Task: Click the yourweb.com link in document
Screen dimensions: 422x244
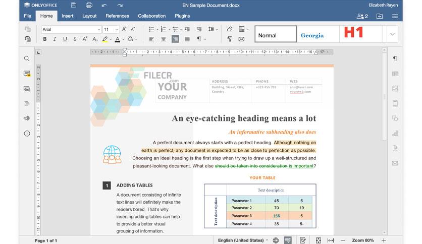Action: (x=300, y=92)
